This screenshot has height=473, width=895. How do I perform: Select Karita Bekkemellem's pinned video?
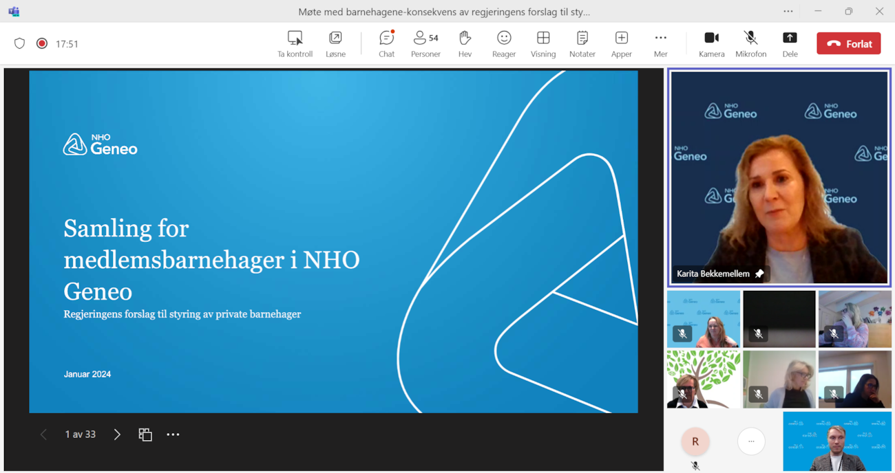(779, 177)
